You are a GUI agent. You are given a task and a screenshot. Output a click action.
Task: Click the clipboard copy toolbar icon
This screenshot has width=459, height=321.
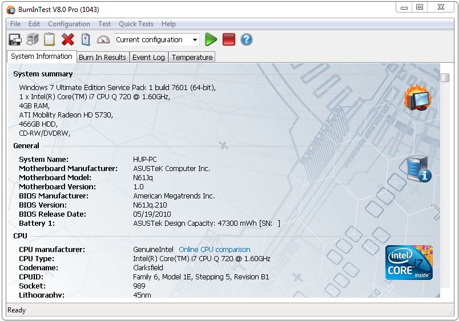pyautogui.click(x=50, y=39)
